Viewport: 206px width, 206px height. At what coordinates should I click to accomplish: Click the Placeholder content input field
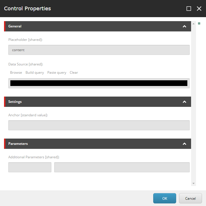click(x=99, y=50)
